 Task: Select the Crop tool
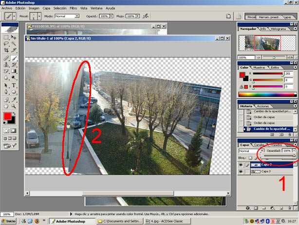tap(6, 50)
